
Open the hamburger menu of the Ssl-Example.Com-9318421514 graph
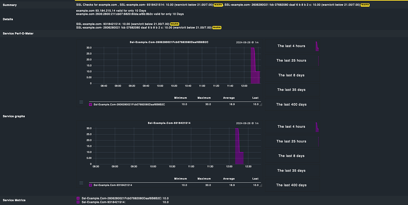point(81,183)
